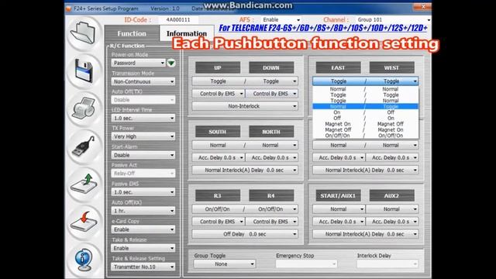Click green shield icon beside Password
This screenshot has height=279, width=496.
tap(171, 63)
